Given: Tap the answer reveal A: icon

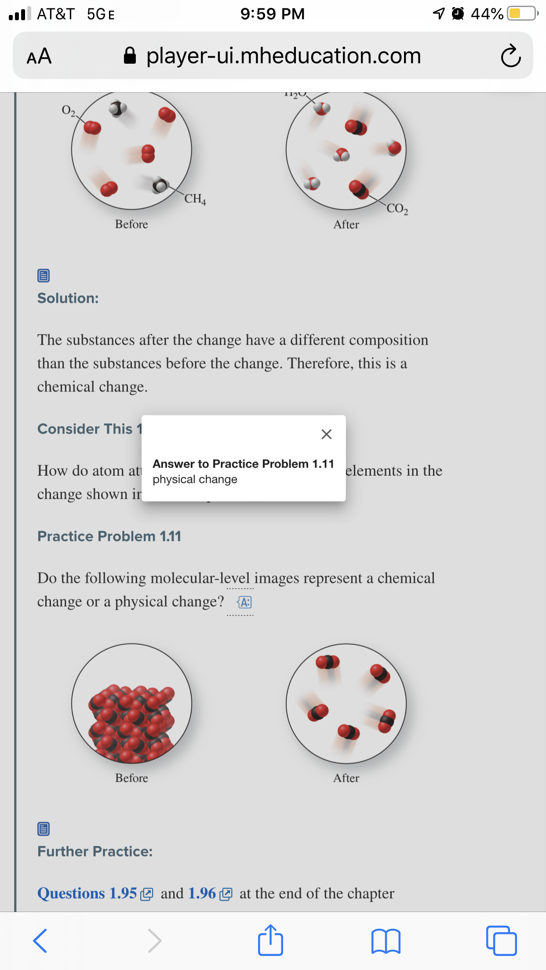Looking at the screenshot, I should tap(244, 602).
